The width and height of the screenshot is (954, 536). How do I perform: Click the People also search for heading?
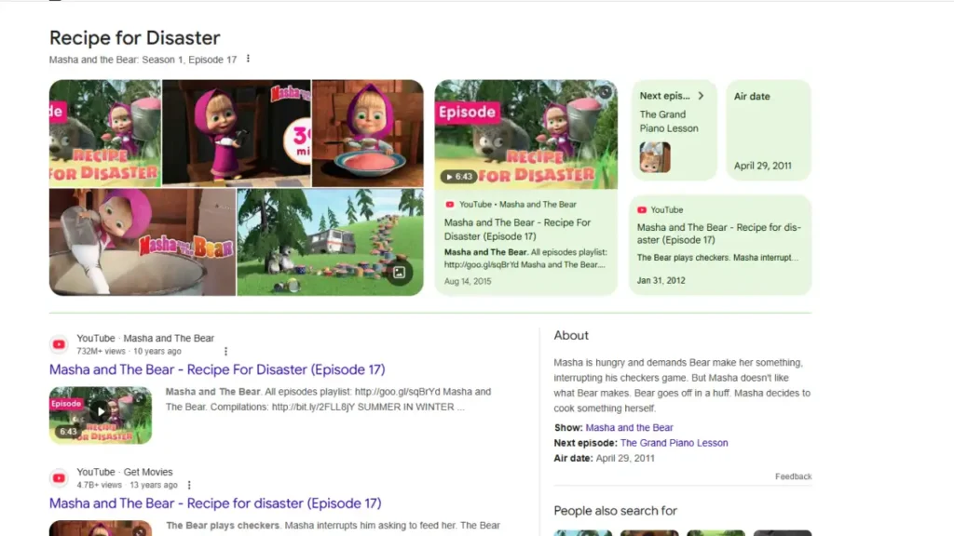tap(615, 511)
